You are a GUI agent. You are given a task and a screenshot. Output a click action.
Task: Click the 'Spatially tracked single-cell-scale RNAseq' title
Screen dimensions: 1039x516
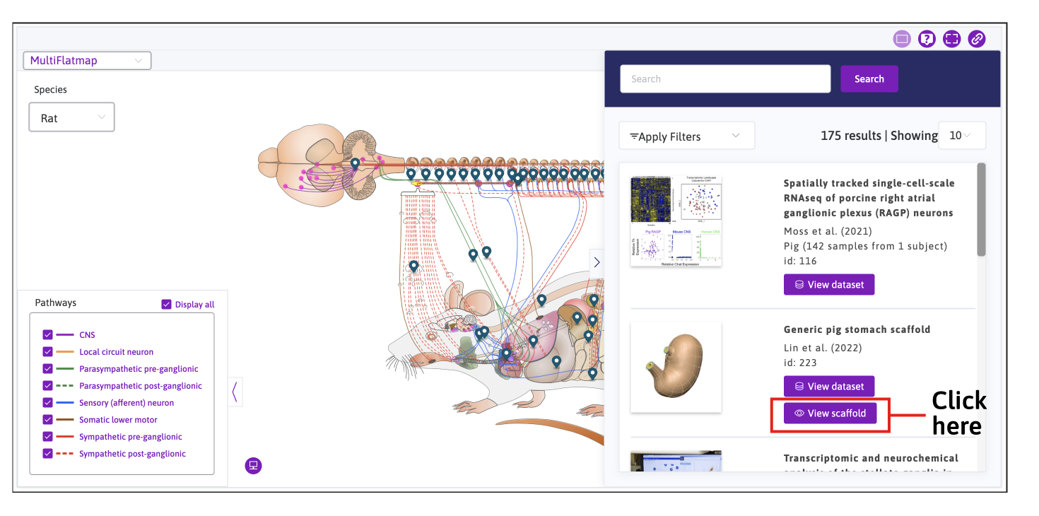coord(869,198)
